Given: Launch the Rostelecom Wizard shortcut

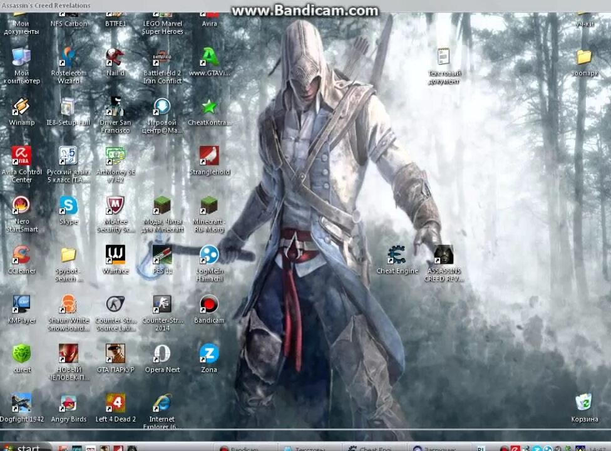Looking at the screenshot, I should [x=69, y=57].
